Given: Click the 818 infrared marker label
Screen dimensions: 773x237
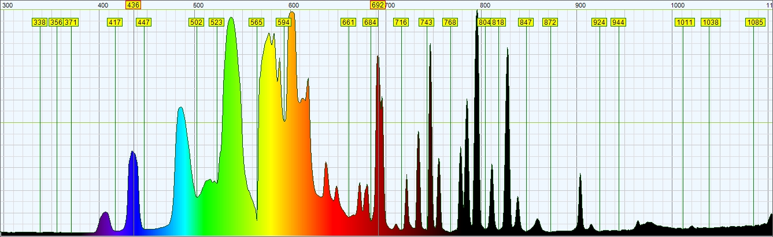Looking at the screenshot, I should tap(498, 22).
